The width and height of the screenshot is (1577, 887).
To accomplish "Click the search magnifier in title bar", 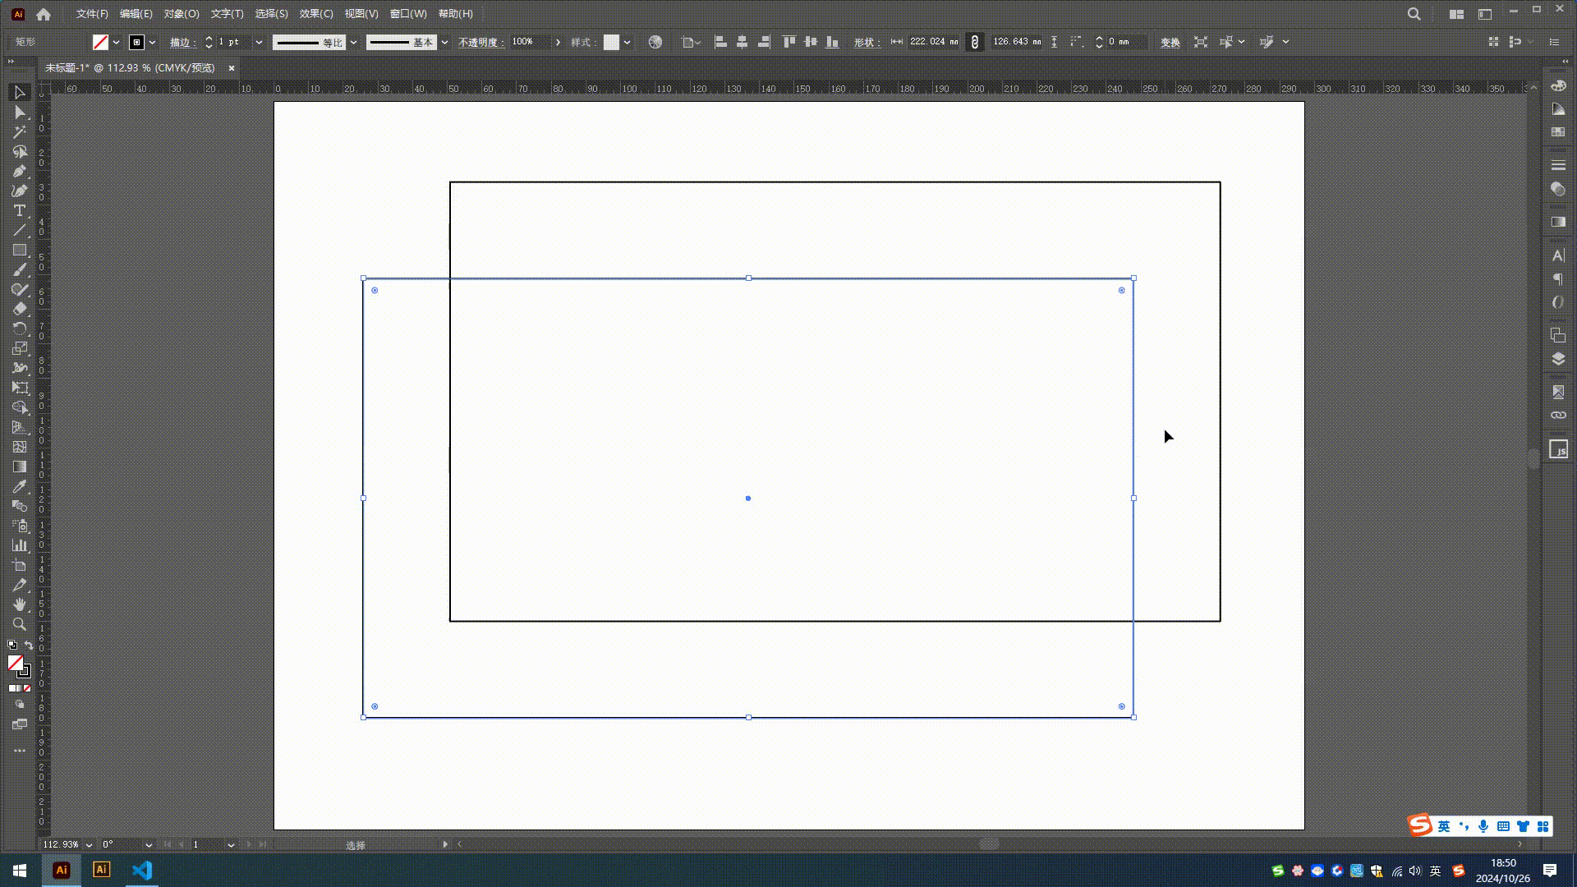I will tap(1414, 14).
